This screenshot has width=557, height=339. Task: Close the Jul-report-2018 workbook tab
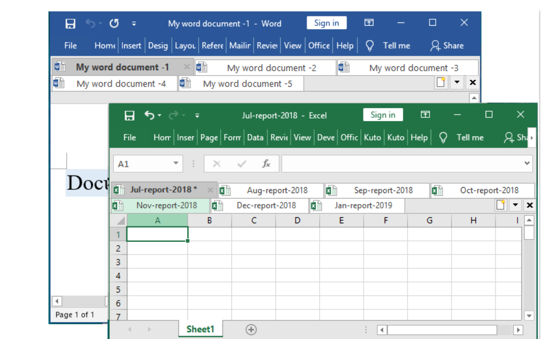(210, 190)
